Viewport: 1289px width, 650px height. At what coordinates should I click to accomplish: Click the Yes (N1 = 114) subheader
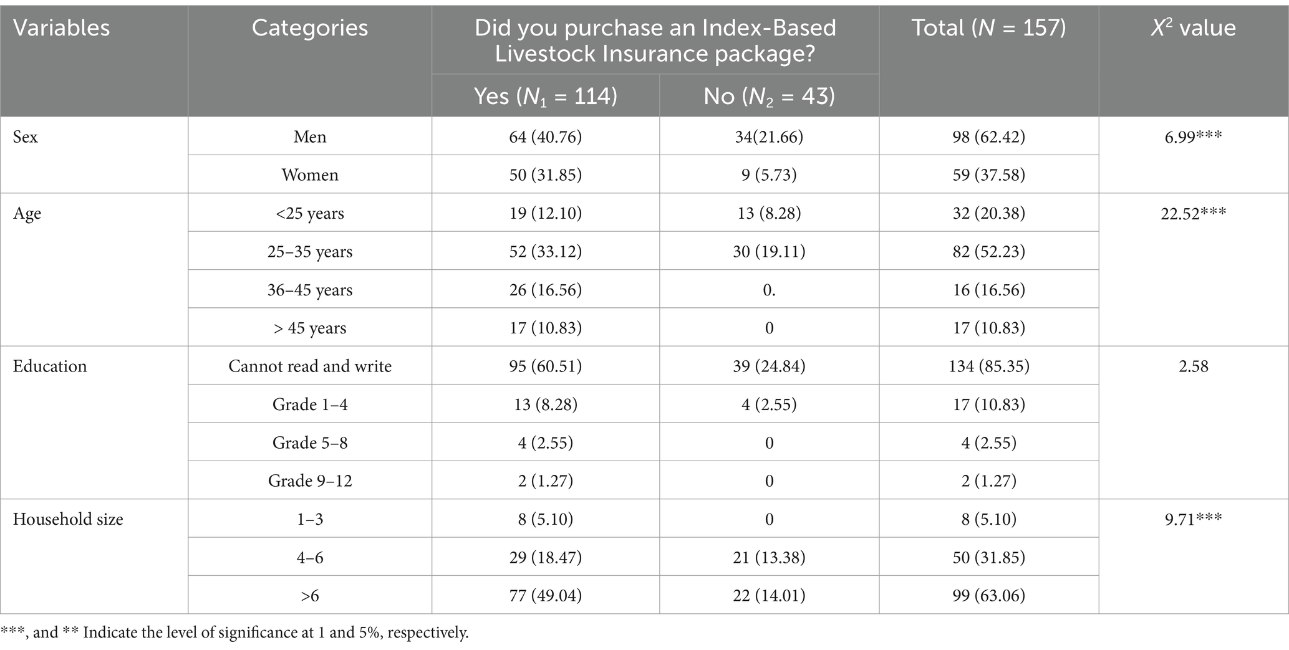tap(545, 96)
